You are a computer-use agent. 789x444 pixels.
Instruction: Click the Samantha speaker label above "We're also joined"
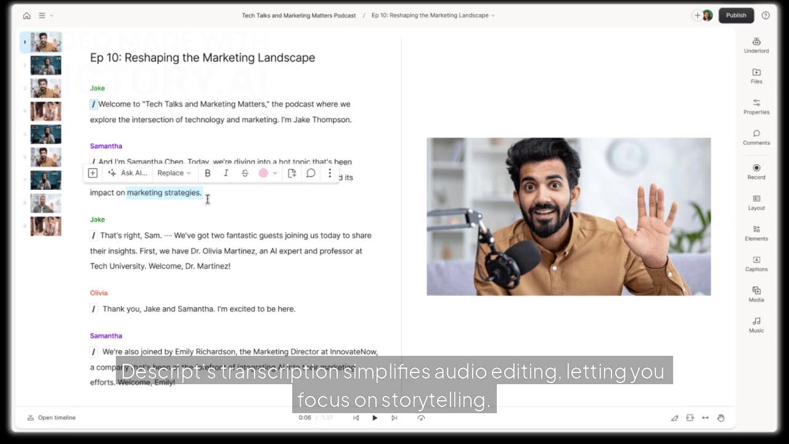[106, 336]
